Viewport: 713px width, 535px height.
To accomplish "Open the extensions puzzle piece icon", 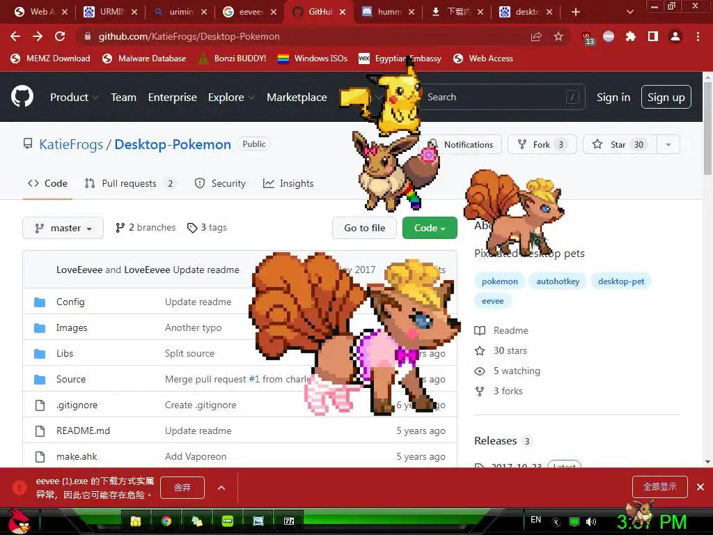I will coord(631,36).
